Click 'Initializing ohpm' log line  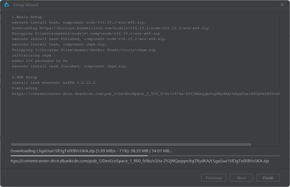32,55
